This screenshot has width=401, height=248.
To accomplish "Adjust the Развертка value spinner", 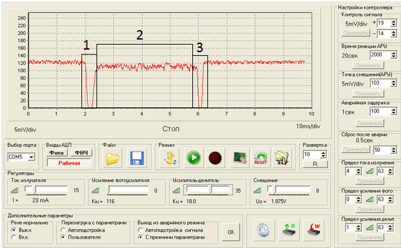I will click(x=323, y=154).
